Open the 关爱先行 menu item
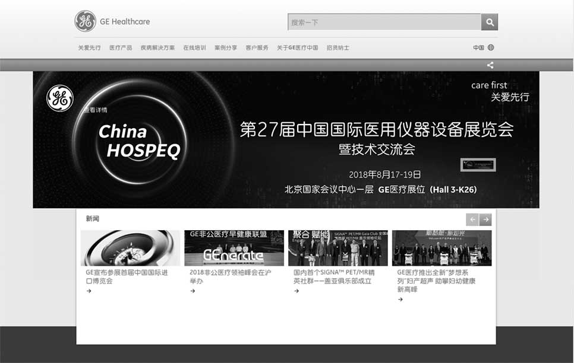Viewport: 574px width, 363px height. tap(89, 48)
